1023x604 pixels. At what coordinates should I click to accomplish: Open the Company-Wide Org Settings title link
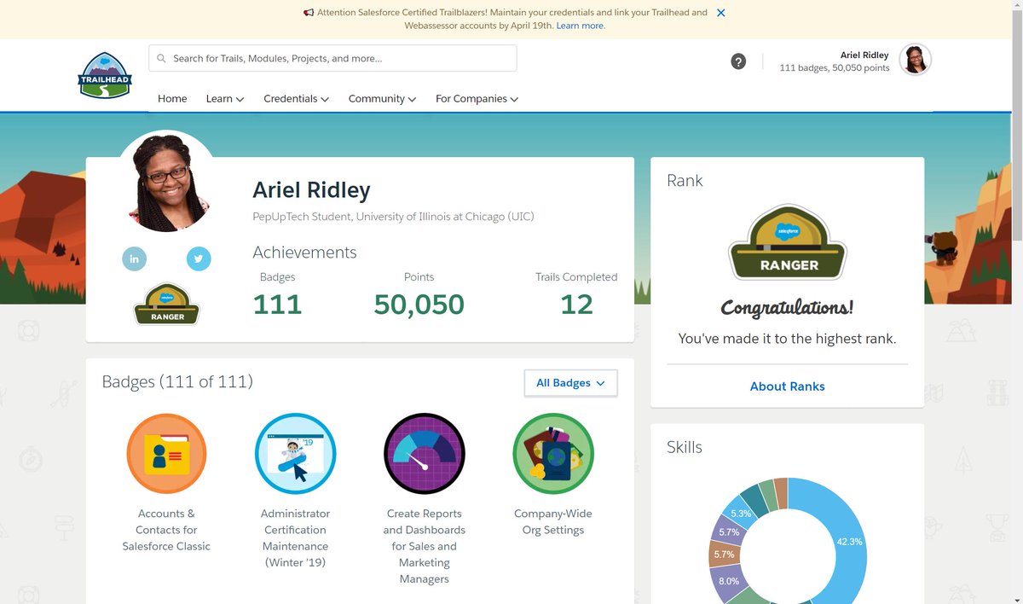coord(553,521)
